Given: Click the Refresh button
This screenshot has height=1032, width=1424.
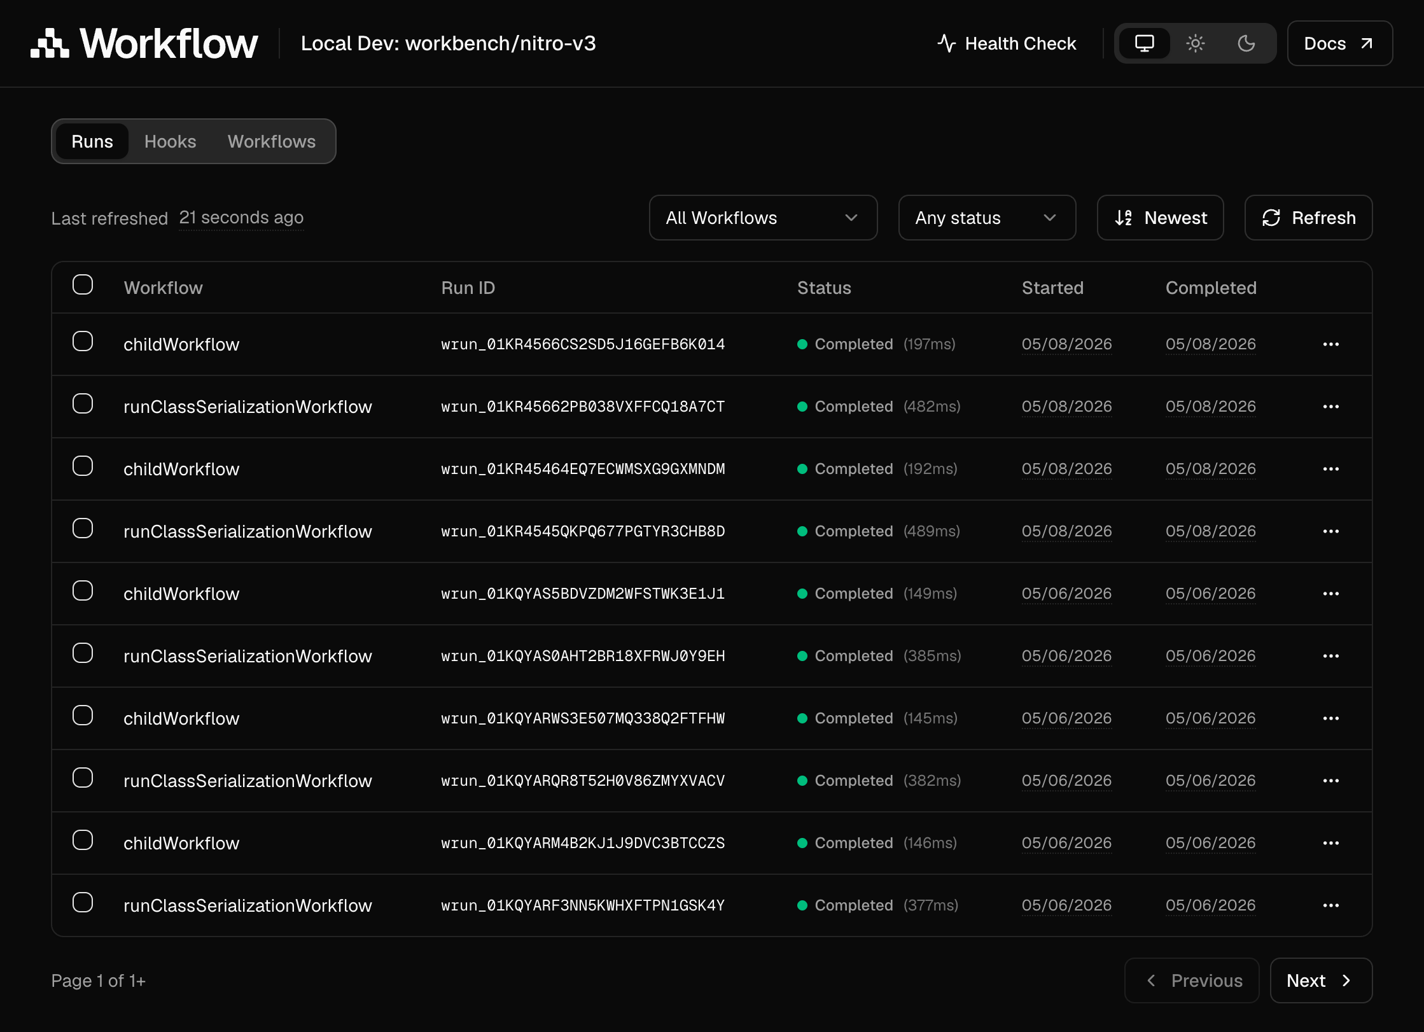Looking at the screenshot, I should 1308,218.
